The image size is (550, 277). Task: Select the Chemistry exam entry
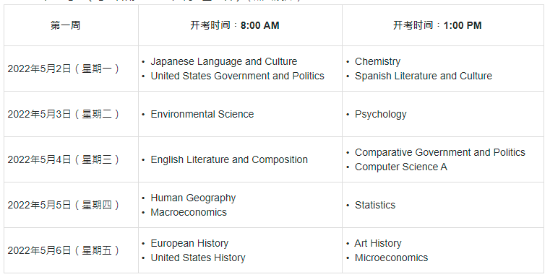click(377, 61)
